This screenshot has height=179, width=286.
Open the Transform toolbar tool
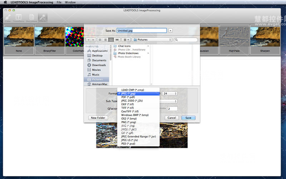19,18
